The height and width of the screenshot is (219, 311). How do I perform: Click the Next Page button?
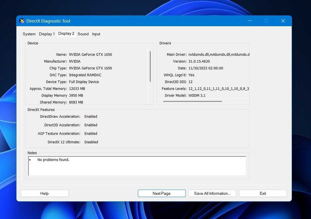point(162,193)
